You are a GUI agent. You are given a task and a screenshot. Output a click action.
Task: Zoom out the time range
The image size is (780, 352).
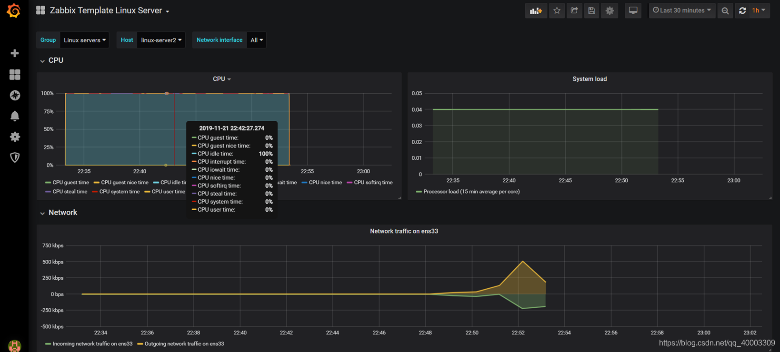(x=725, y=10)
